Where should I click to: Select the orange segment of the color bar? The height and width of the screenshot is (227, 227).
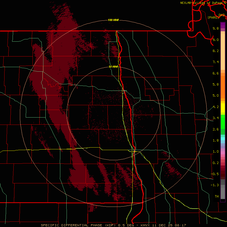pyautogui.click(x=223, y=87)
